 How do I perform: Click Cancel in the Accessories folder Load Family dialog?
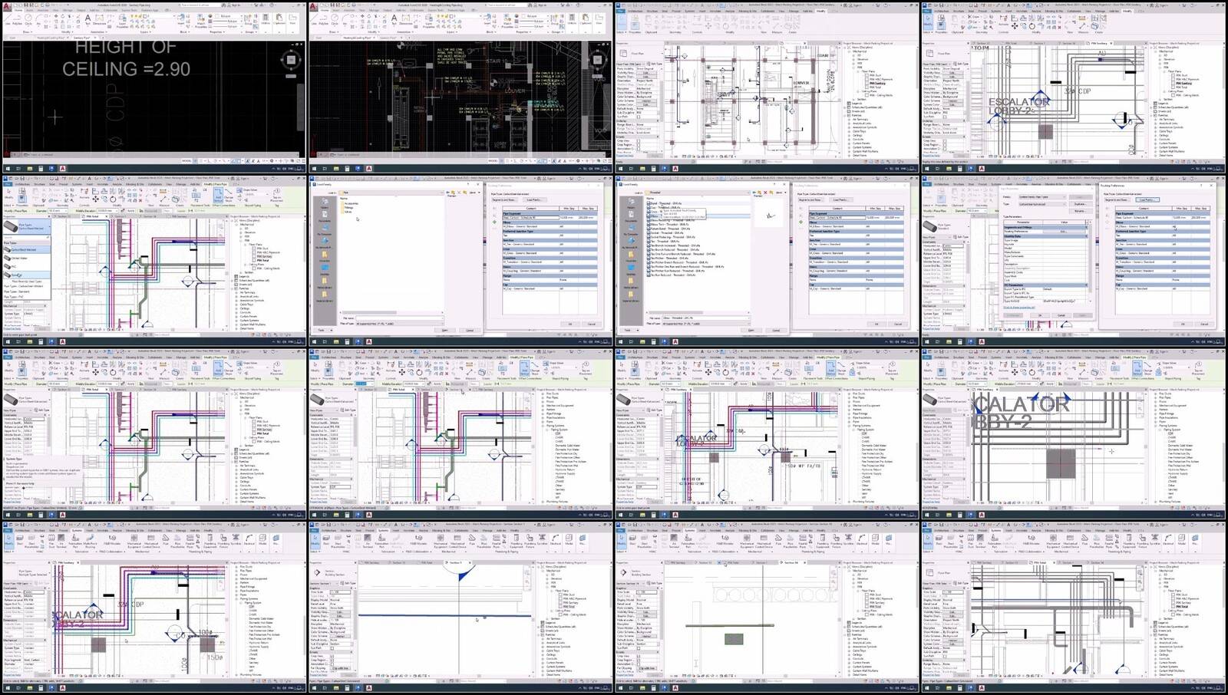[470, 331]
